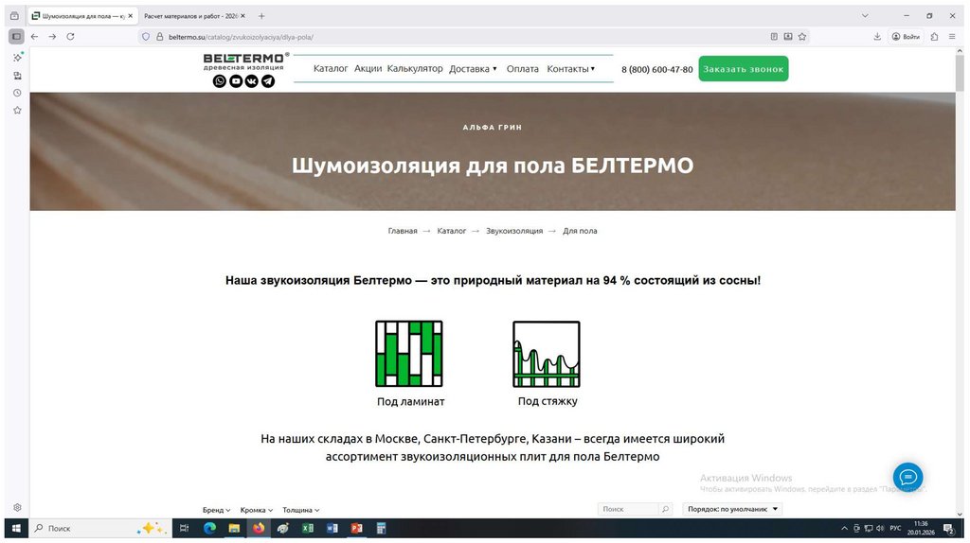Open the Толщина filter dropdown
Screen dimensions: 970x543
(301, 510)
